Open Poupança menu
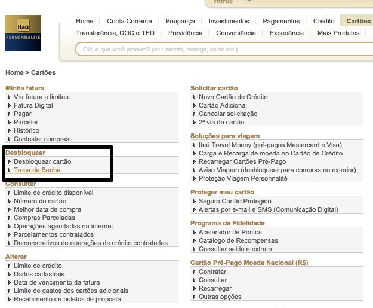This screenshot has width=373, height=308. [180, 21]
